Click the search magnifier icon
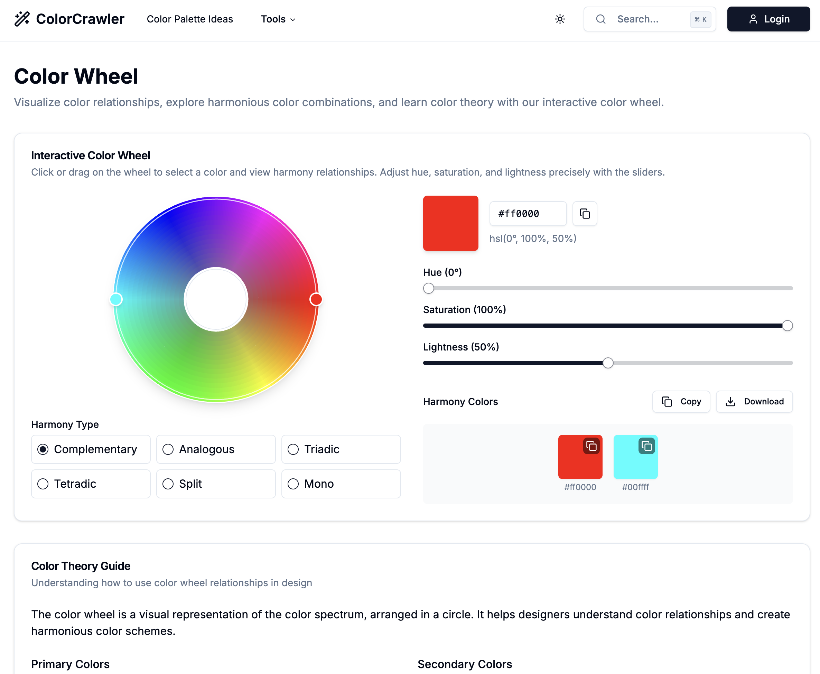Viewport: 820px width, 674px height. 600,19
